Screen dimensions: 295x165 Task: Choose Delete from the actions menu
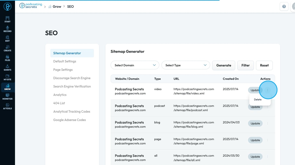(258, 100)
